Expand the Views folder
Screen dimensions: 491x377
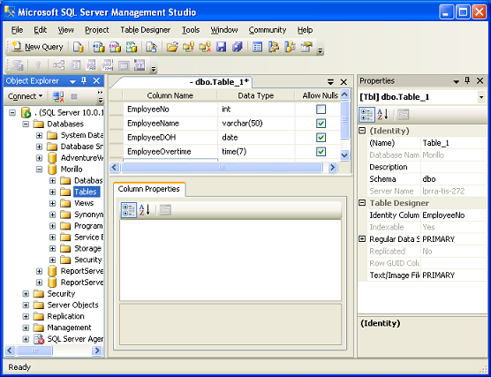point(53,203)
